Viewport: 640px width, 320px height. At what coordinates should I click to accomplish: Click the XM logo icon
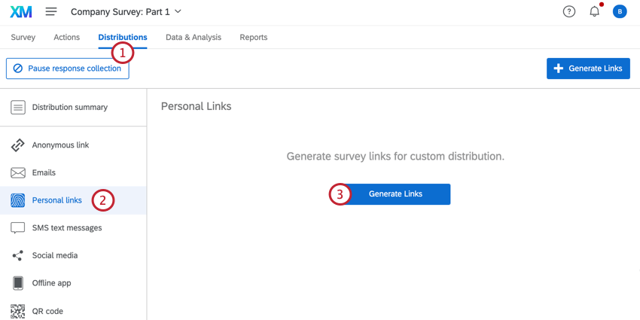click(21, 12)
